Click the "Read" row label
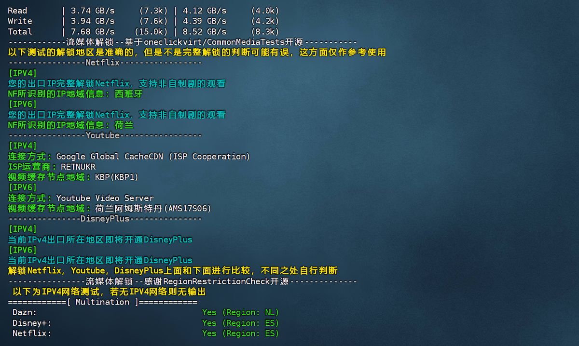Viewport: 579px width, 346px height. pos(17,11)
